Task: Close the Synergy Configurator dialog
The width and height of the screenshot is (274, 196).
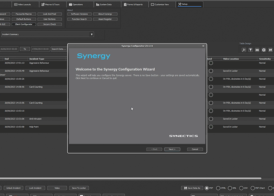Action: 203,46
